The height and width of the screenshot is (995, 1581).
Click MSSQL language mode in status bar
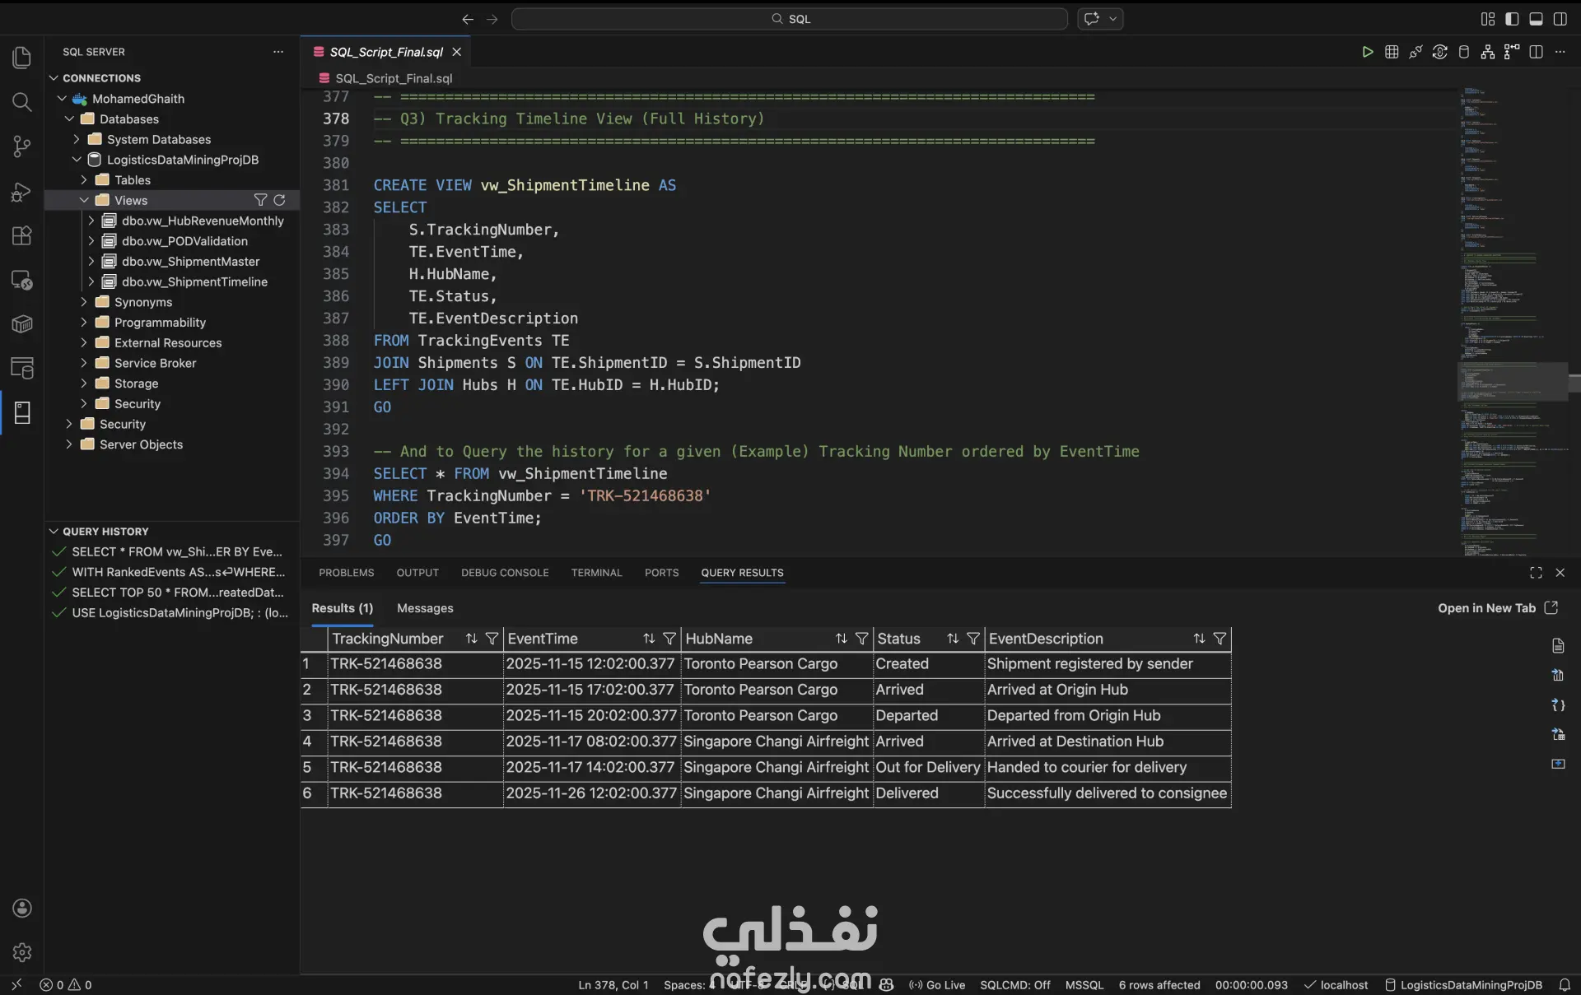[x=1084, y=985]
